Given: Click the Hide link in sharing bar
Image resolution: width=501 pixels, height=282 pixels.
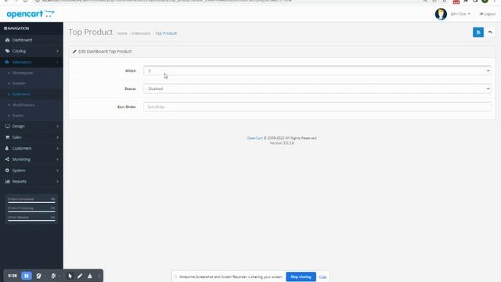Looking at the screenshot, I should click(x=323, y=277).
